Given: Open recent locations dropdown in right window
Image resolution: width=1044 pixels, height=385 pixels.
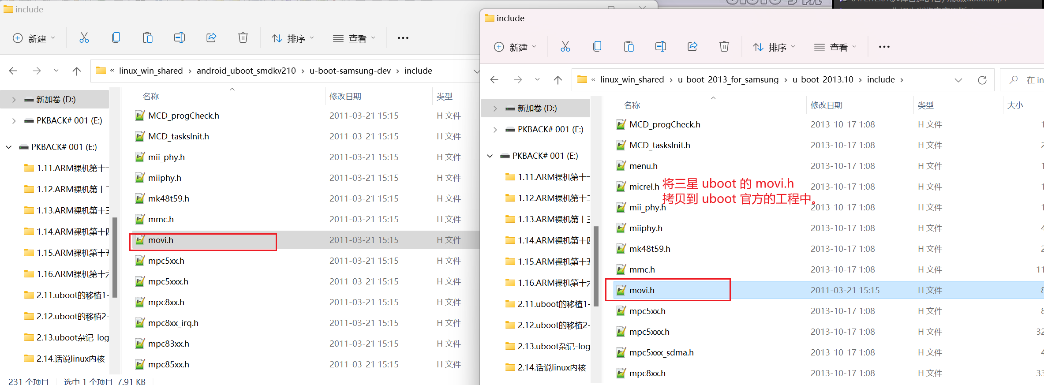Looking at the screenshot, I should [537, 79].
